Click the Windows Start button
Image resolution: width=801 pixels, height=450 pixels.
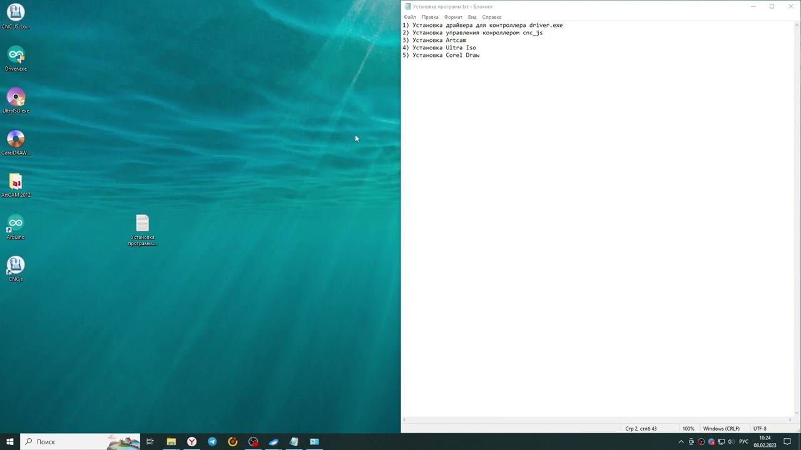tap(10, 442)
